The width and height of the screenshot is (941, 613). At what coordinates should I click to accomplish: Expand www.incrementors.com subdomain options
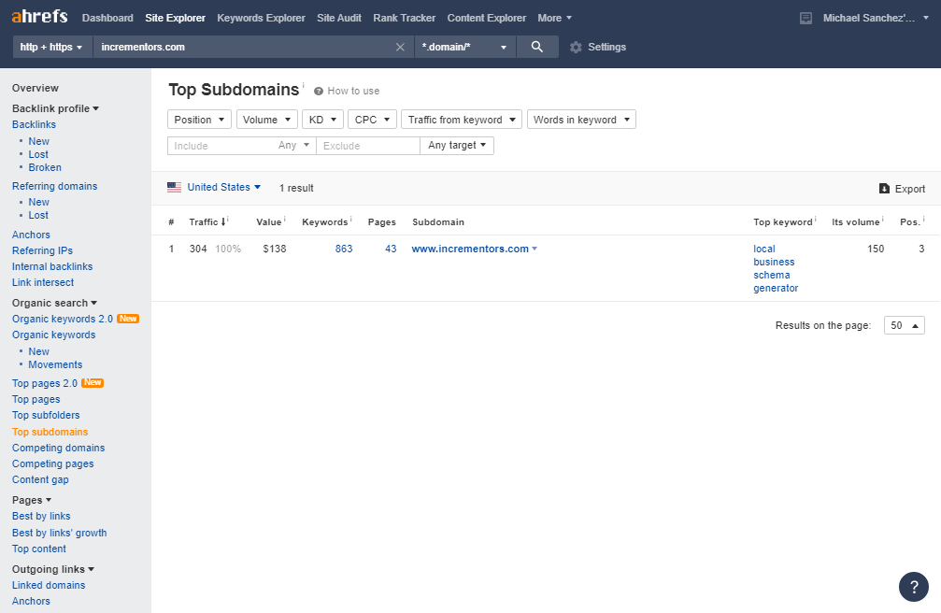[535, 249]
